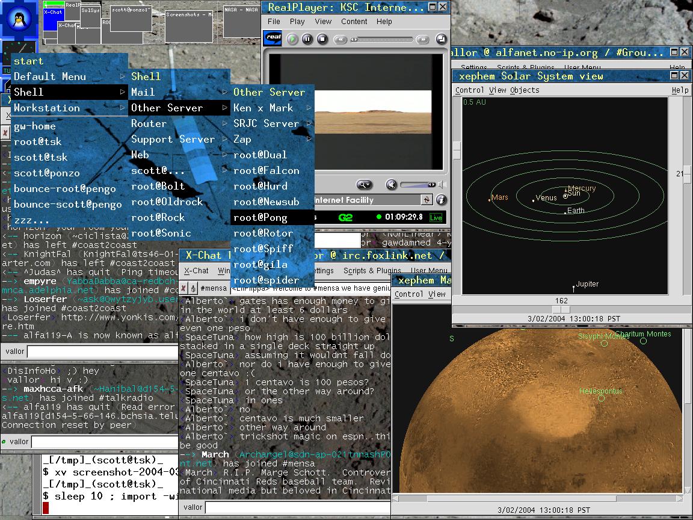693x520 pixels.
Task: Open the User Menu in foxlink X-Chat
Action: (429, 270)
